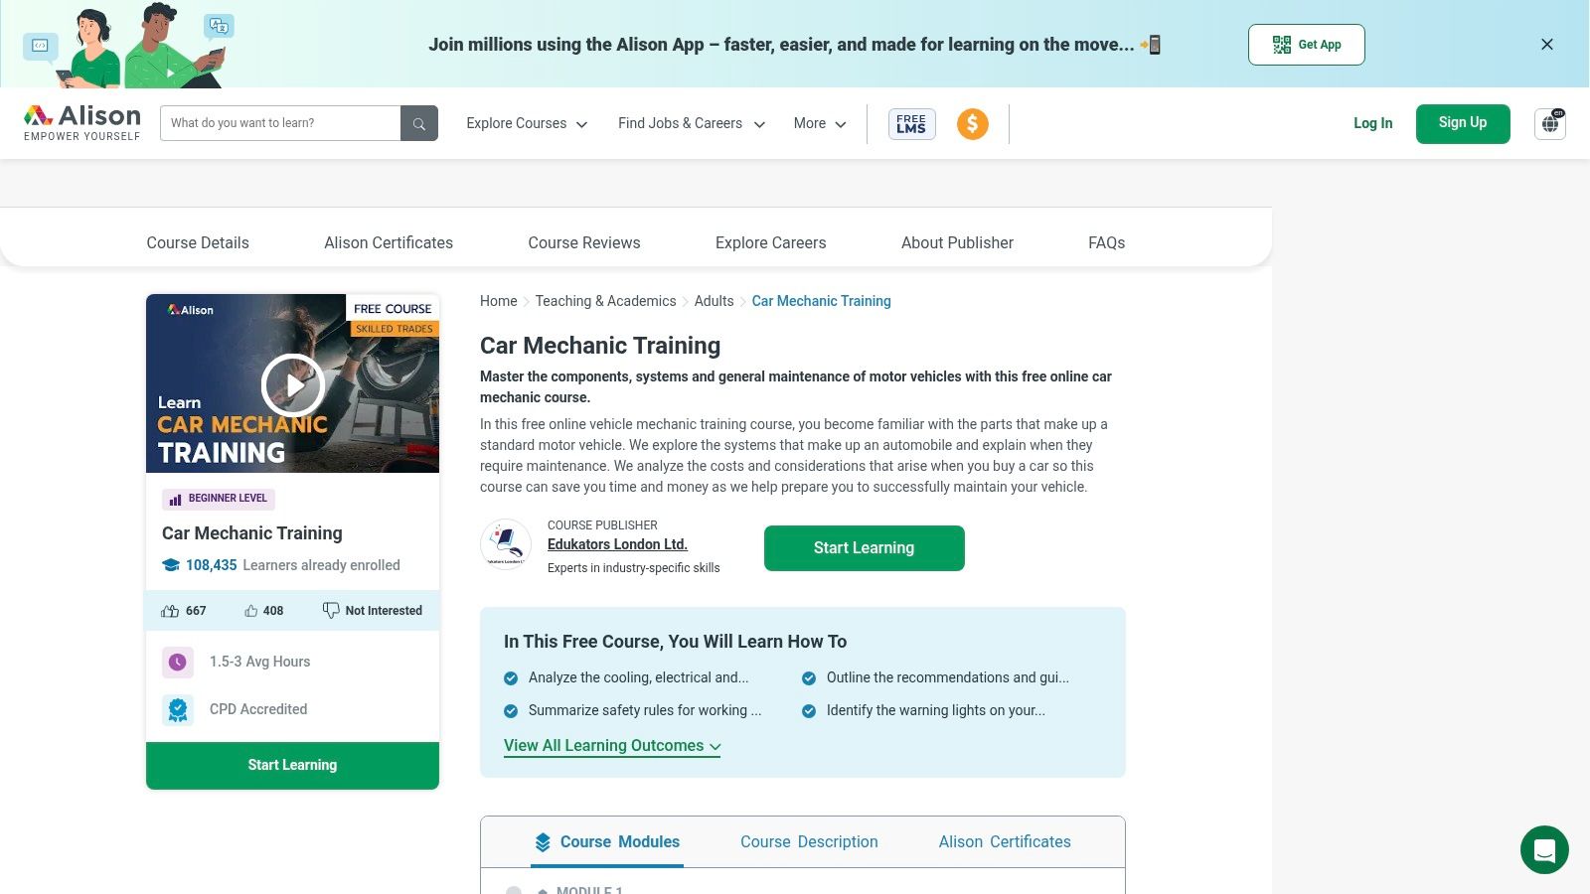This screenshot has width=1590, height=894.
Task: Click the Course Modules stack icon
Action: click(543, 842)
